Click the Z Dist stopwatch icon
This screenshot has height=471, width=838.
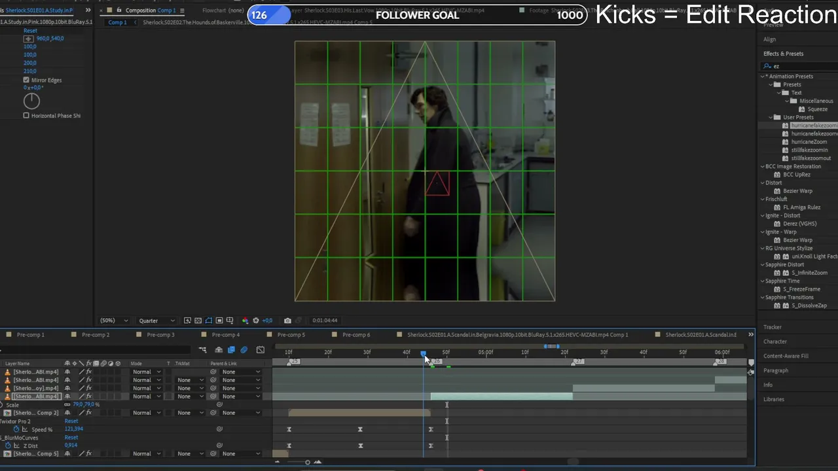click(8, 445)
